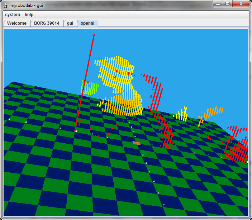Screen dimensions: 252x220
Task: Switch to the BORG 39614 tab
Action: 47,23
